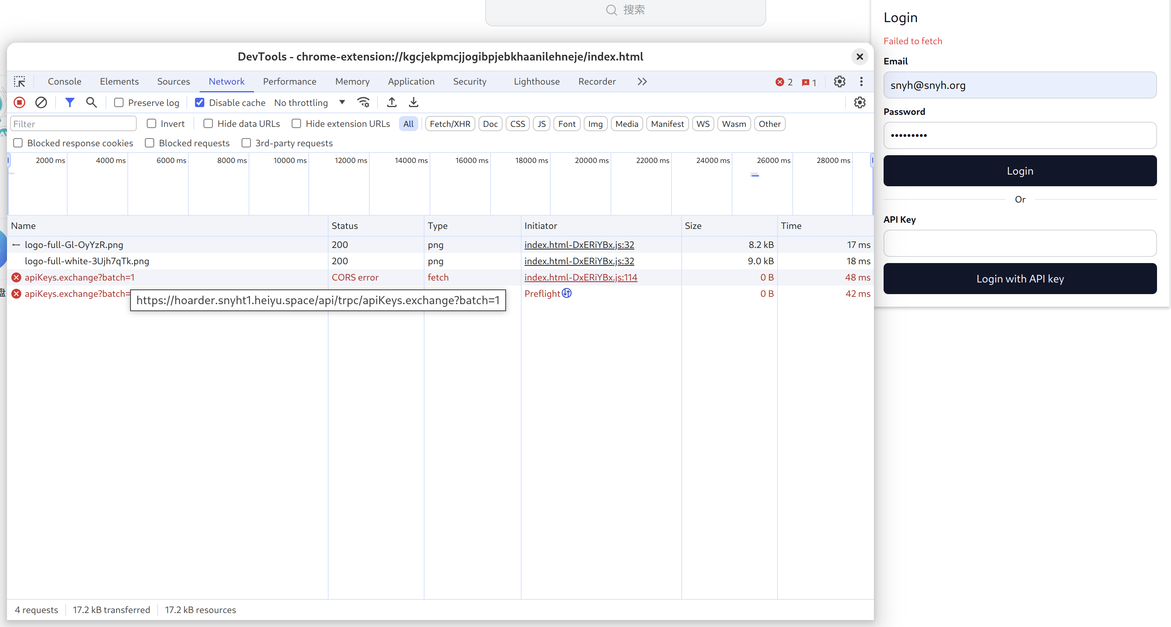Expand more DevTools tabs chevron
The image size is (1171, 627).
(642, 82)
